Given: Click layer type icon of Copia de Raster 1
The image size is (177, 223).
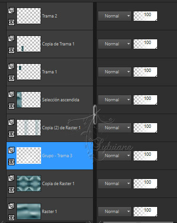Looking at the screenshot, I should [11, 178].
